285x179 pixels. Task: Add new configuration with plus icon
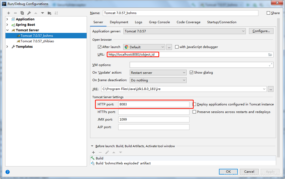point(9,13)
